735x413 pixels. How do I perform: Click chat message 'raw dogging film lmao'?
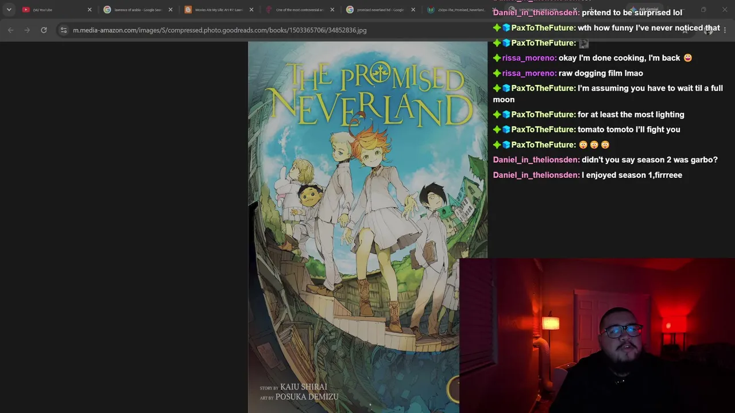(601, 73)
